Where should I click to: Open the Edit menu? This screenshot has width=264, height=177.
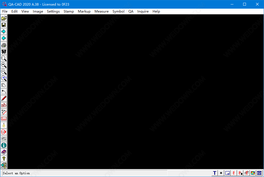[x=14, y=11]
